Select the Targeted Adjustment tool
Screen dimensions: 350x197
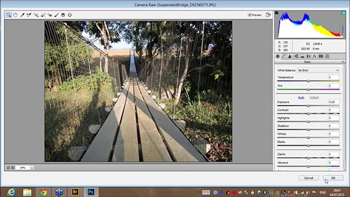point(36,15)
